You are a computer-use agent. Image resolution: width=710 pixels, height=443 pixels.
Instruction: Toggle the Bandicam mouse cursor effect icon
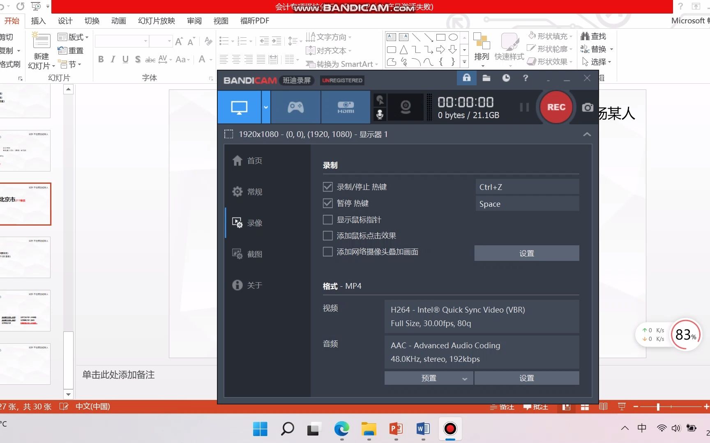point(380,100)
